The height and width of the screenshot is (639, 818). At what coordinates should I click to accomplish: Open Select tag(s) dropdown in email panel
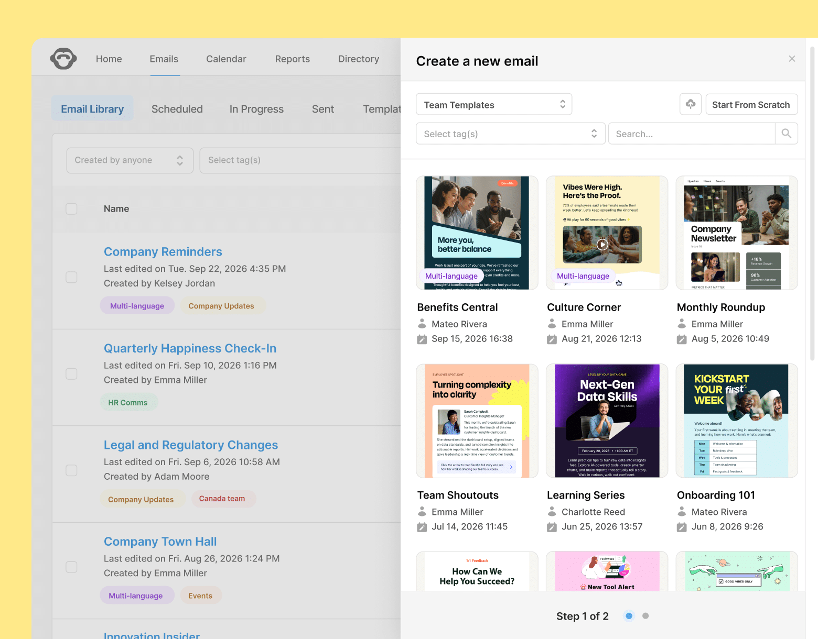(510, 134)
